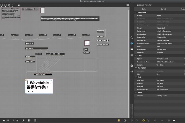Click the fontsize attribute row
This screenshot has height=123, width=185.
pos(160,83)
